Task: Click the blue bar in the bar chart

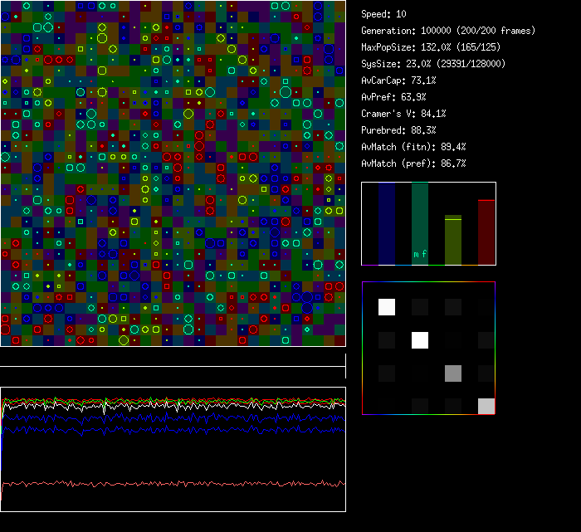Action: click(387, 224)
